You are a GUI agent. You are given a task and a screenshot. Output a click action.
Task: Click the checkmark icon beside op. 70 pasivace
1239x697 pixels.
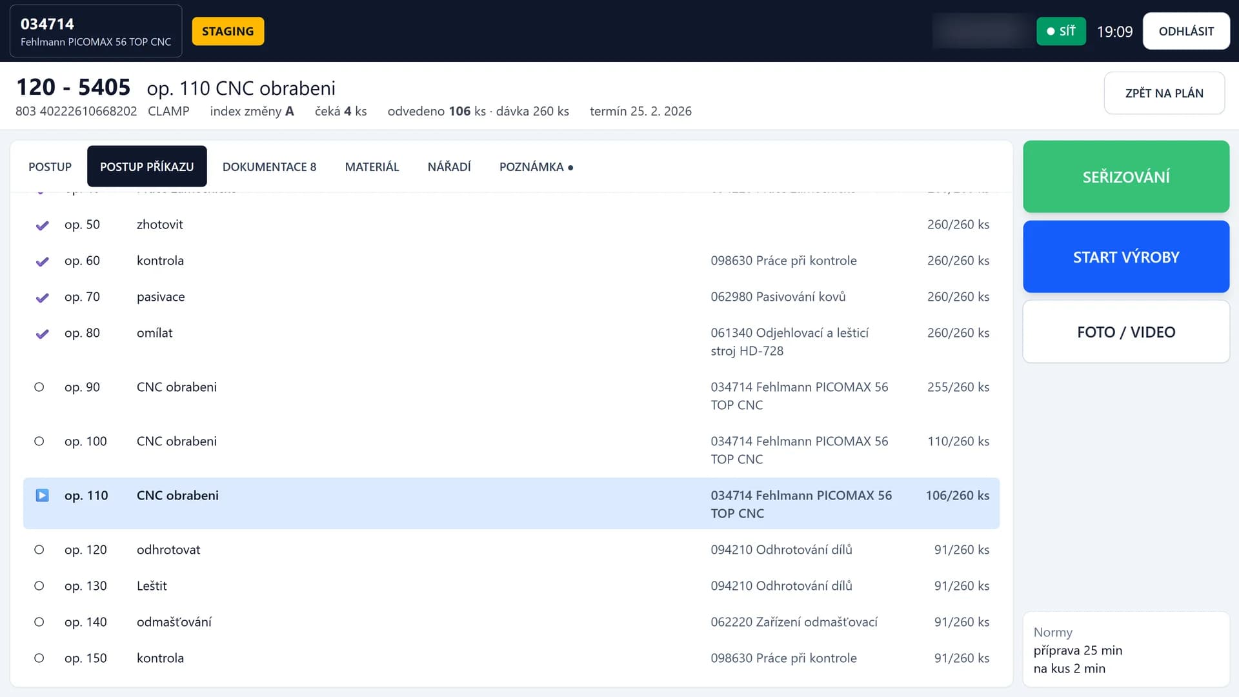click(42, 298)
